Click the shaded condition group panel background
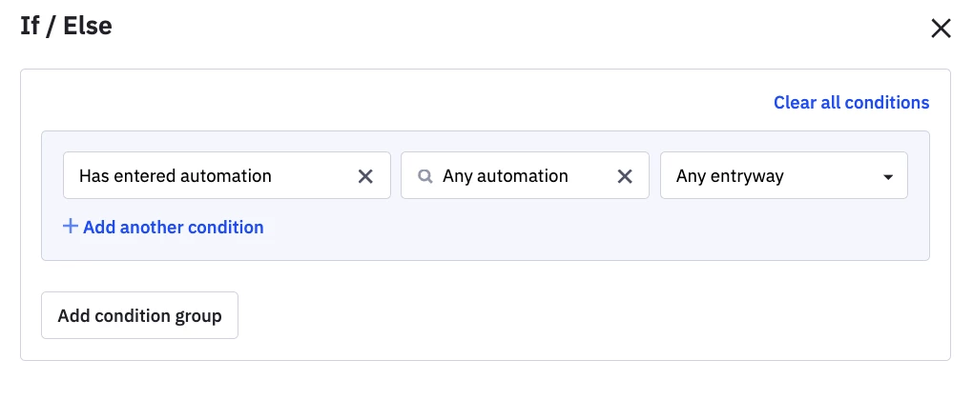The height and width of the screenshot is (400, 973). pyautogui.click(x=572, y=234)
